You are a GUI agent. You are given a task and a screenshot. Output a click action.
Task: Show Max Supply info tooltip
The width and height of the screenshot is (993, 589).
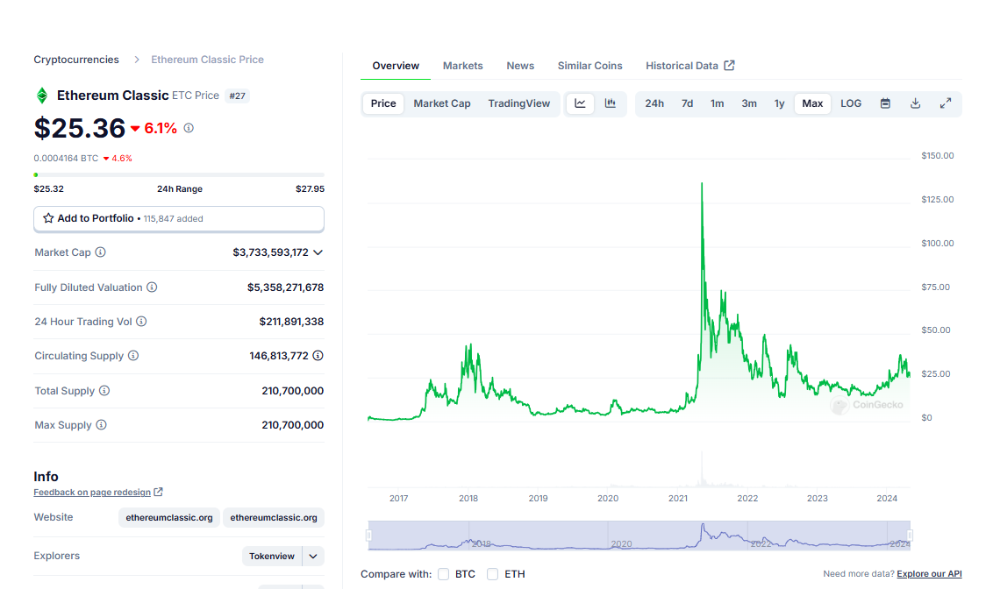pos(102,425)
